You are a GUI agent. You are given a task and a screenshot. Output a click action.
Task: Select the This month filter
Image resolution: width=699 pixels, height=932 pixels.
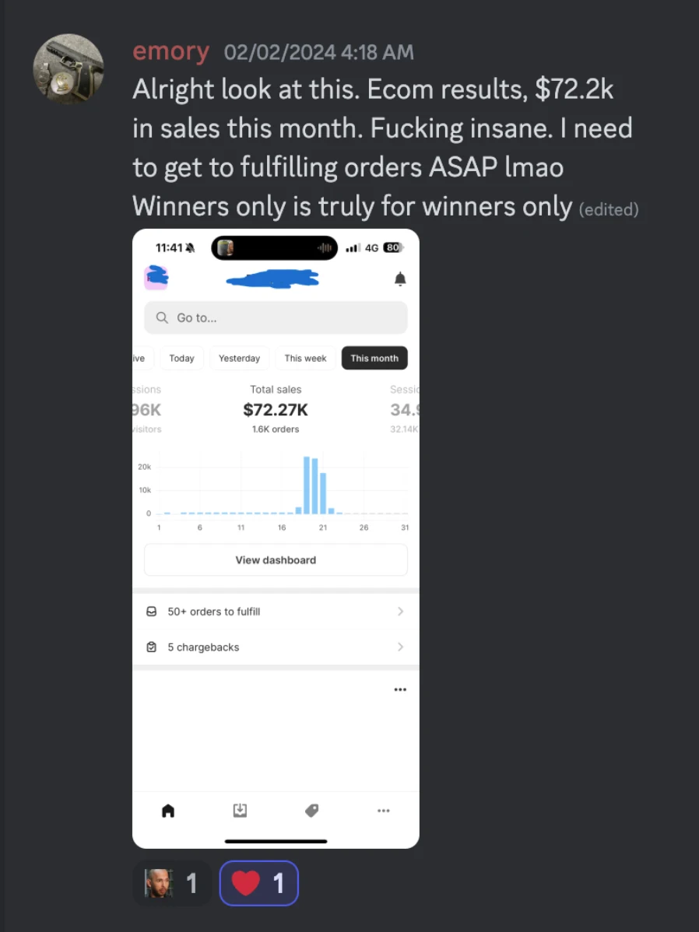click(374, 359)
